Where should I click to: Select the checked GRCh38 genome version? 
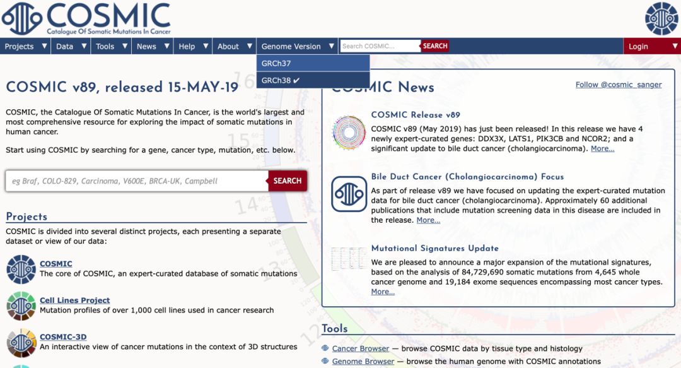click(313, 80)
